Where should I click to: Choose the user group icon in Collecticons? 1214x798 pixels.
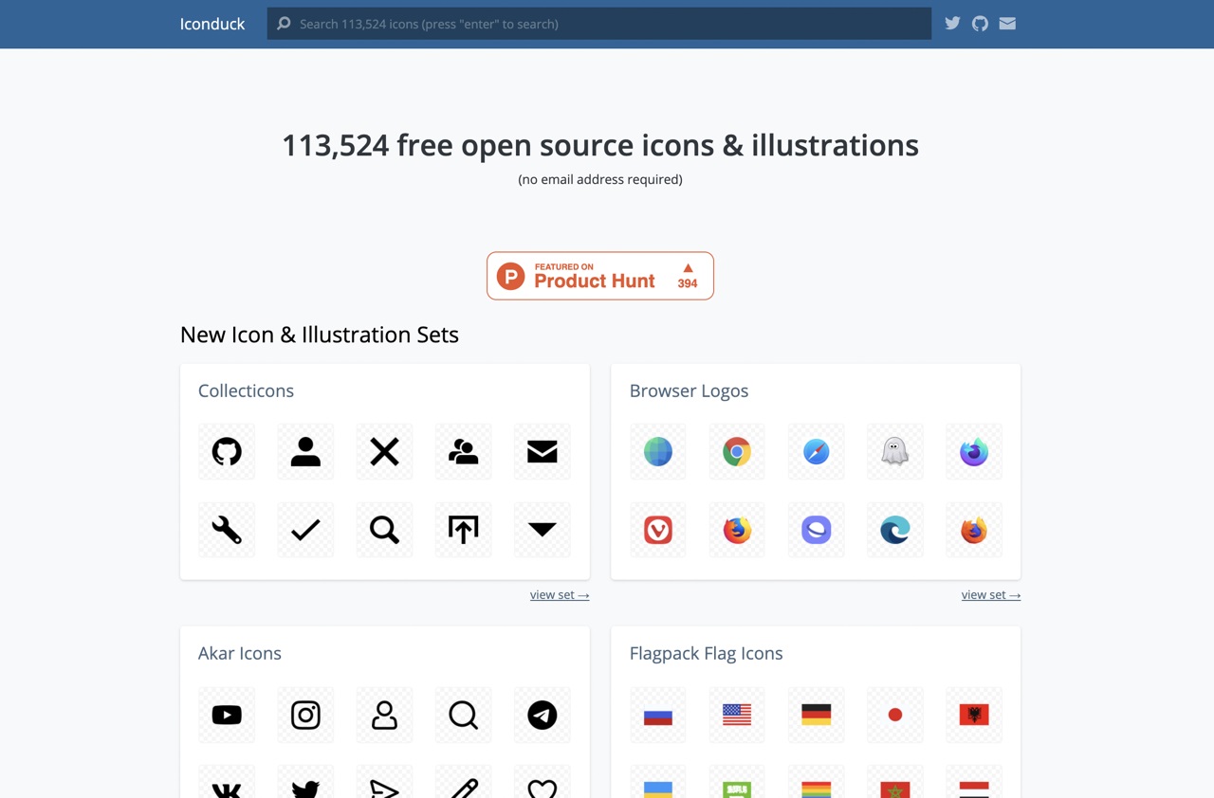pyautogui.click(x=463, y=451)
